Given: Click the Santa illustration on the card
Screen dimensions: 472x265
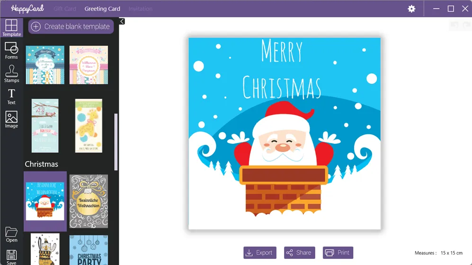Looking at the screenshot, I should (284, 158).
